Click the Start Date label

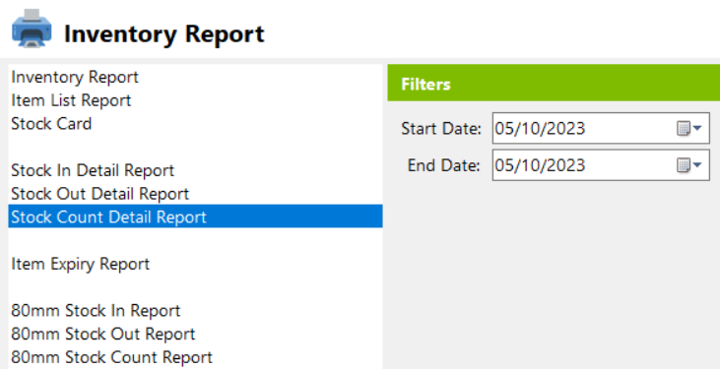pos(441,129)
